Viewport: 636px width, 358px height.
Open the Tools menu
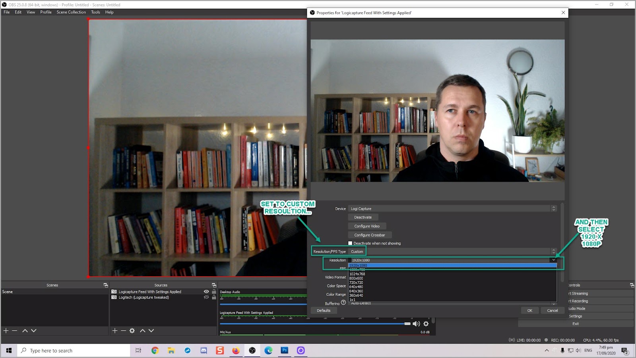coord(96,12)
